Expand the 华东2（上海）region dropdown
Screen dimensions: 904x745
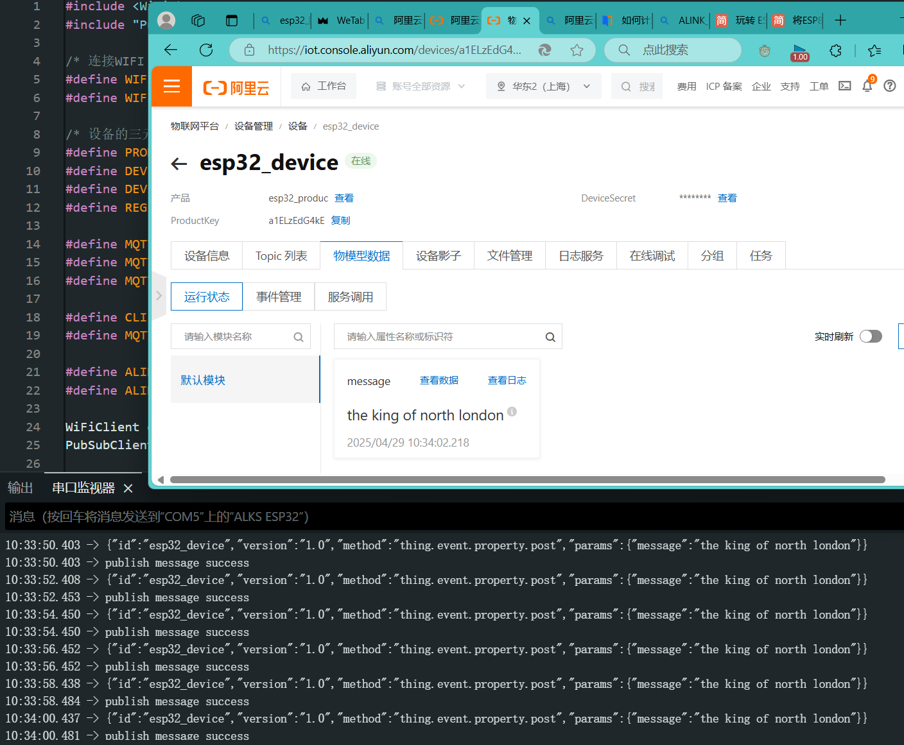click(x=543, y=86)
